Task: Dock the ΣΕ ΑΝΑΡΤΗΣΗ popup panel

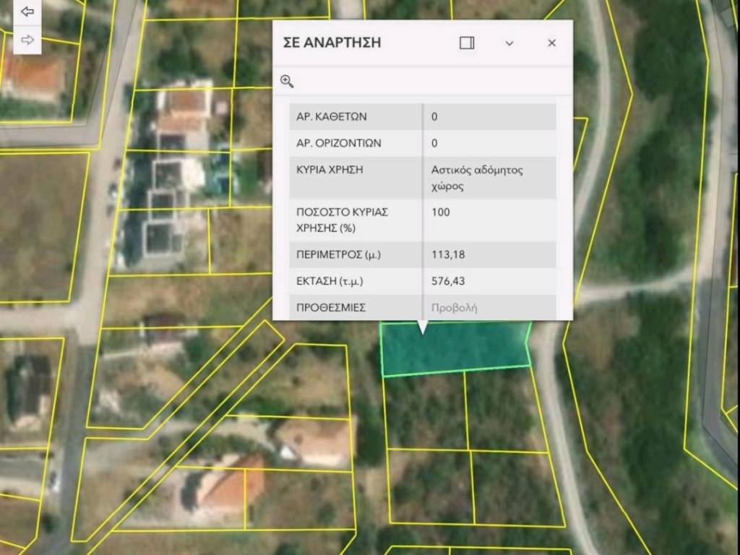Action: (x=467, y=43)
